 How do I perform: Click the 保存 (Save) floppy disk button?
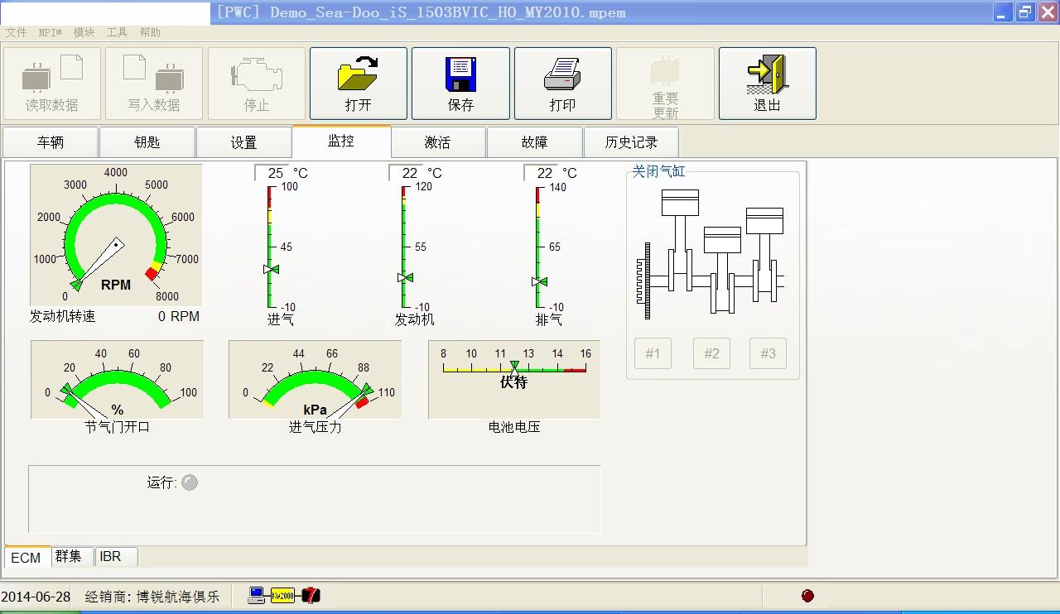pos(460,84)
